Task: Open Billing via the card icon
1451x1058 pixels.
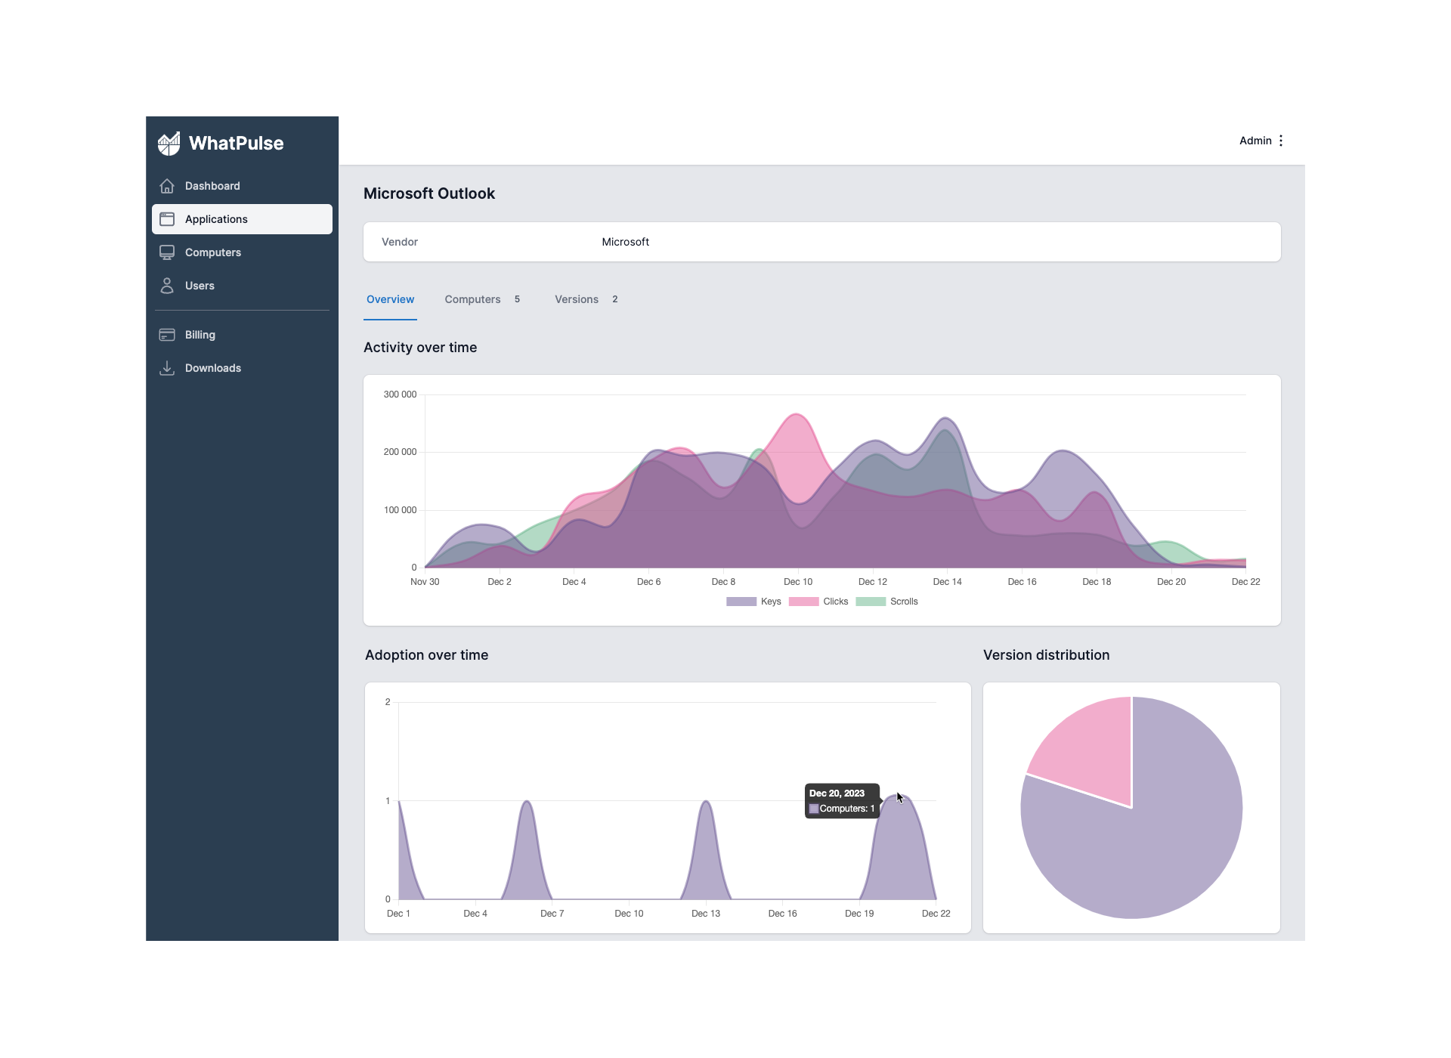Action: [167, 334]
